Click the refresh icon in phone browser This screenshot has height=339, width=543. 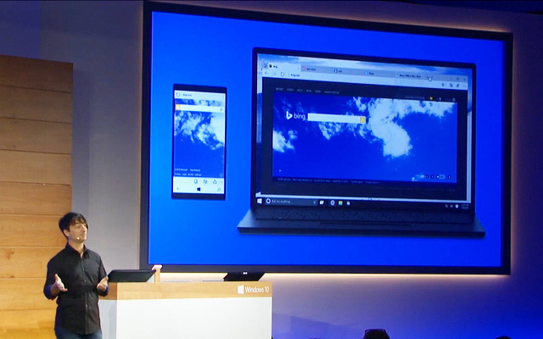click(x=178, y=95)
